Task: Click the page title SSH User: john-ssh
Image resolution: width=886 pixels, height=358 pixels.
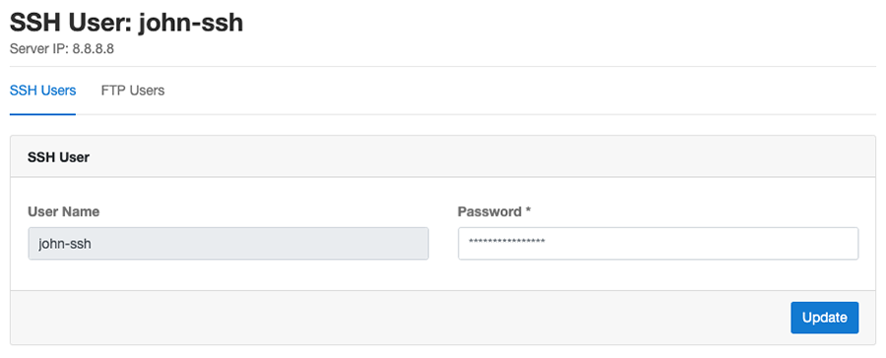Action: point(127,24)
